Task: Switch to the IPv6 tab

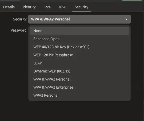Action: click(x=63, y=7)
